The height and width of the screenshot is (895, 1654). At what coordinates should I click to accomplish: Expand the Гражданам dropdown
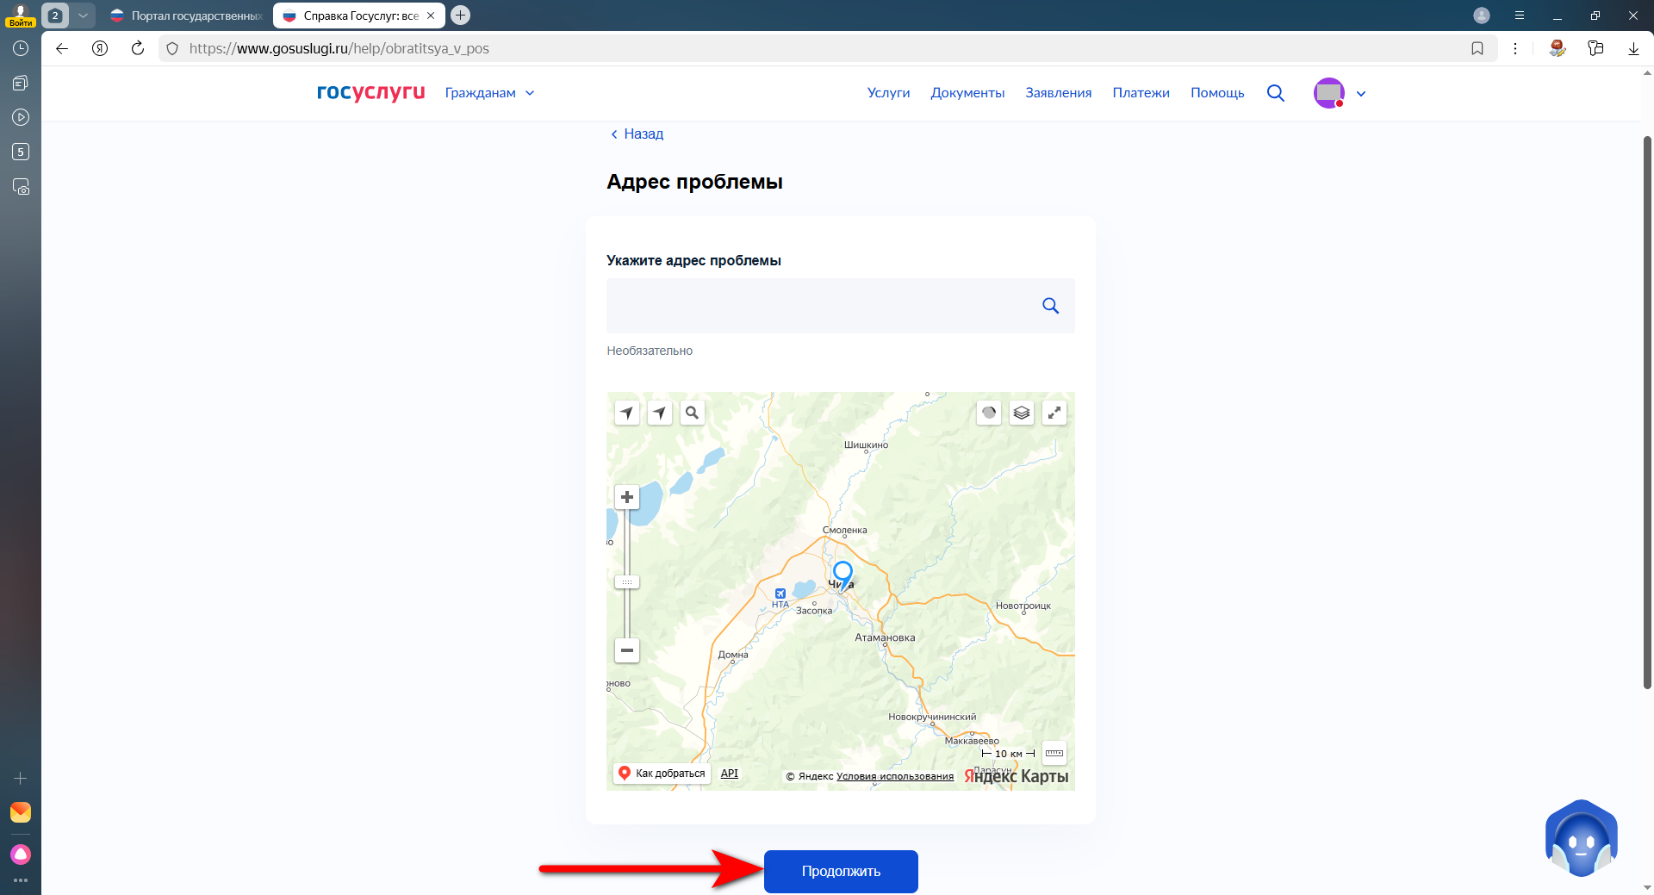(x=489, y=93)
